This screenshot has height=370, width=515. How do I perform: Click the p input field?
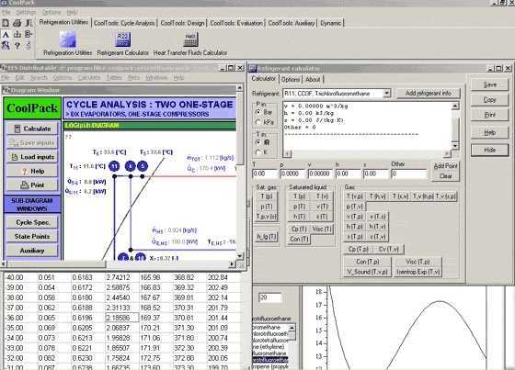pyautogui.click(x=292, y=174)
